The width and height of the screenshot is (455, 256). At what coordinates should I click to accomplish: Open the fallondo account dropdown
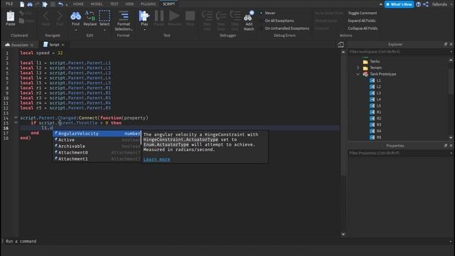point(452,4)
